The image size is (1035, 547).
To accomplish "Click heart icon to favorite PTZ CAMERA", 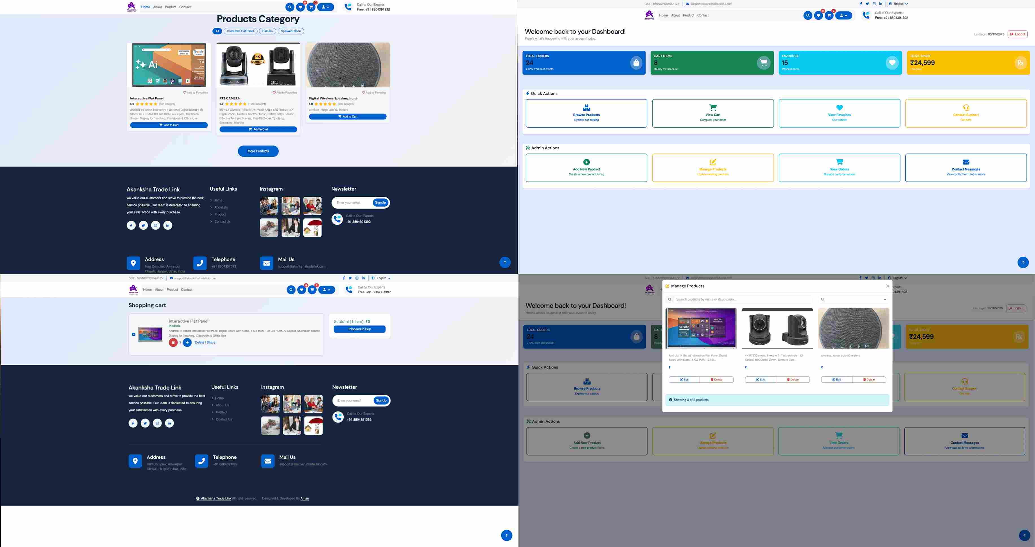I will coord(274,93).
